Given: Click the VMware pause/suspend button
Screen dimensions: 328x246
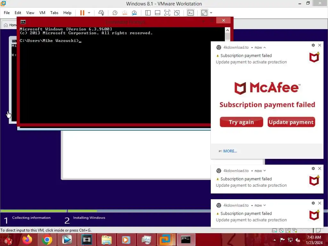Looking at the screenshot, I should 82,13.
